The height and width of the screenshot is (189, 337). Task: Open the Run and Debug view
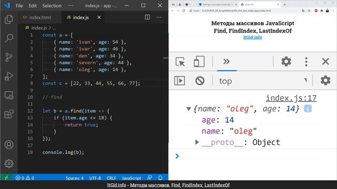[x=9, y=76]
